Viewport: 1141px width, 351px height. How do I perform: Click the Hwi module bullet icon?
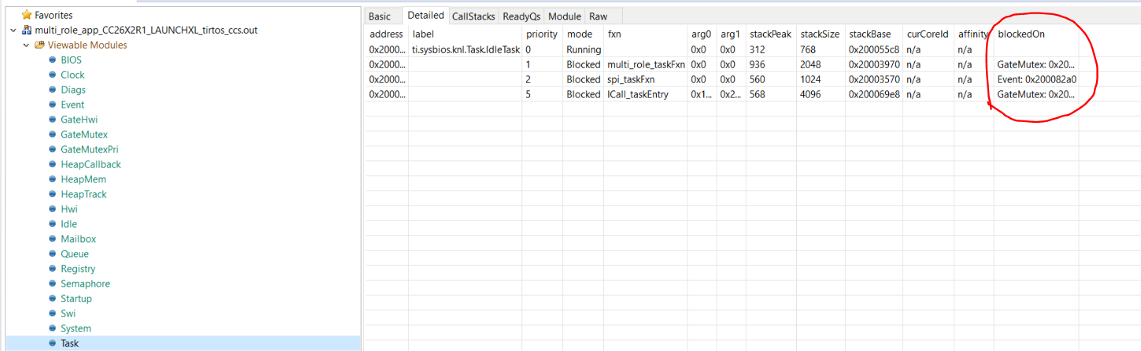[x=52, y=209]
